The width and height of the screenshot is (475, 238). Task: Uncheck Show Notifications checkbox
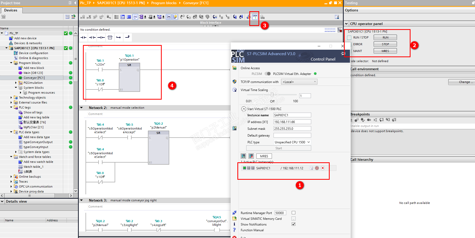294,224
